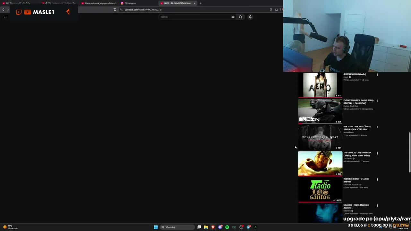The width and height of the screenshot is (411, 231).
Task: Open more options for RPK / ZDR beat video
Action: [x=377, y=127]
